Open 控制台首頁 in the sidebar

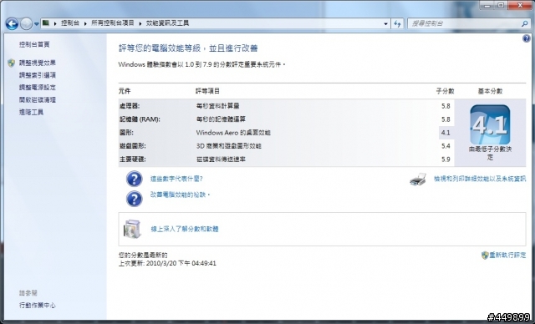coord(34,44)
